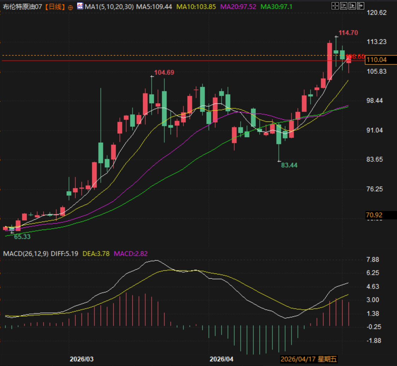This screenshot has height=366, width=397.
Task: Click the orange circled-plus icon beside 日线
Action: (x=70, y=8)
